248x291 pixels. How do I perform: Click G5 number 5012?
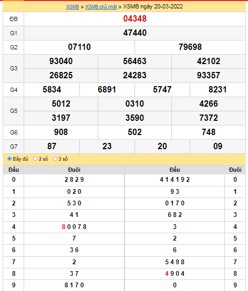click(x=61, y=104)
